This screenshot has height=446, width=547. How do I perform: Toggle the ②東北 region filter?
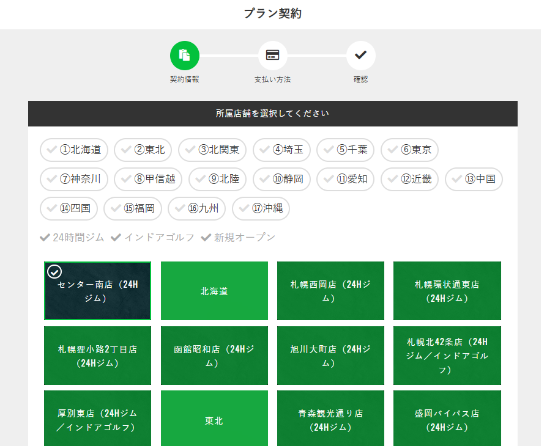point(143,150)
